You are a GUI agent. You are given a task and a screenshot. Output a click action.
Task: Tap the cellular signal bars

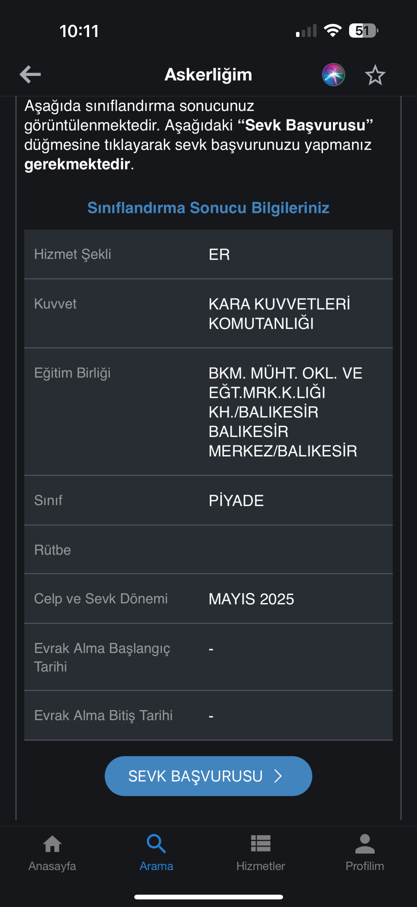pos(306,31)
